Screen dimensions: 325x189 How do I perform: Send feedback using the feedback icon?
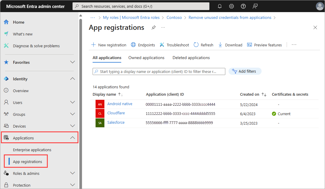tap(255, 6)
